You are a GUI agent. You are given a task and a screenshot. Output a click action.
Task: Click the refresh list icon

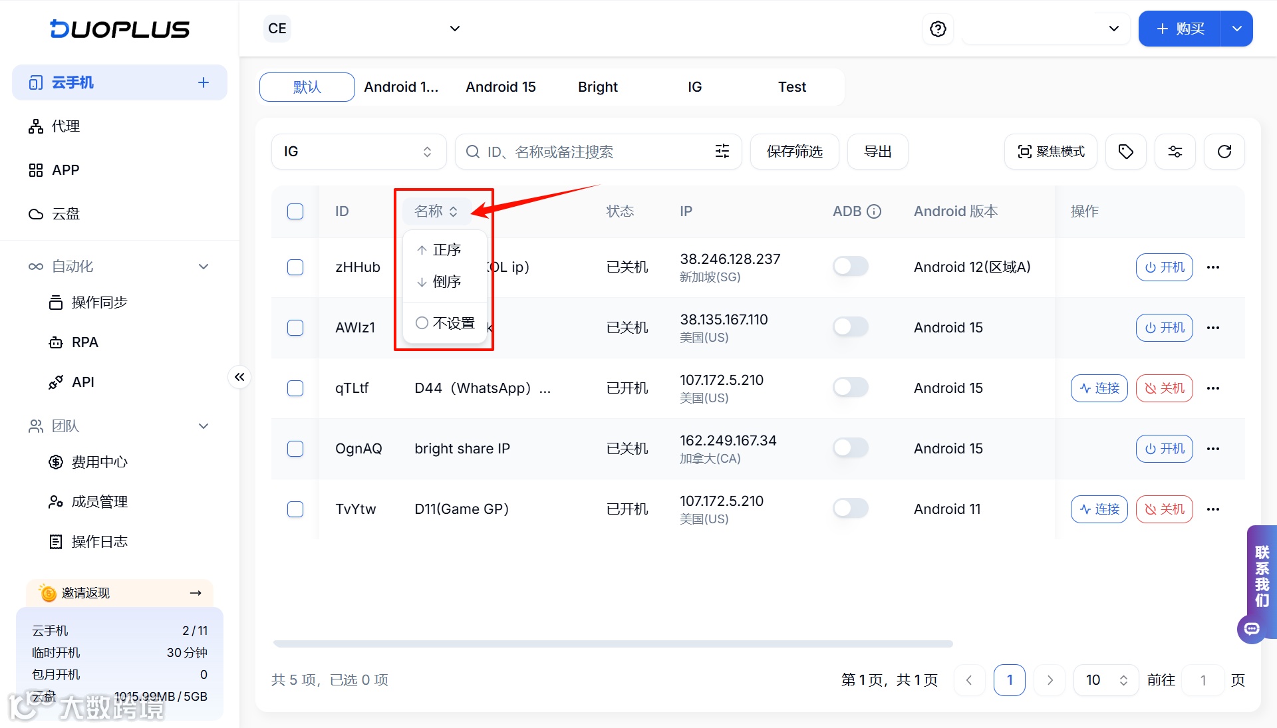[x=1224, y=152]
